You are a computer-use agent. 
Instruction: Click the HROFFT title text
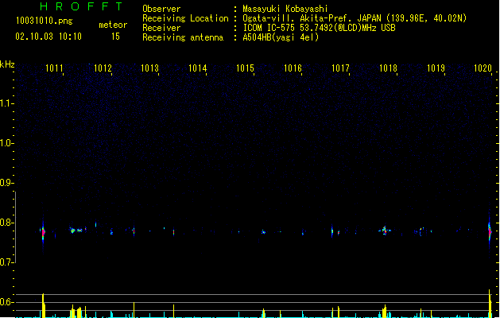(81, 6)
